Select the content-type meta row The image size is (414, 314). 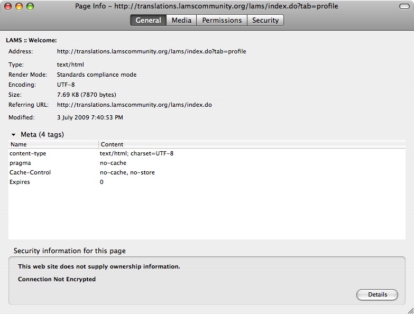206,153
